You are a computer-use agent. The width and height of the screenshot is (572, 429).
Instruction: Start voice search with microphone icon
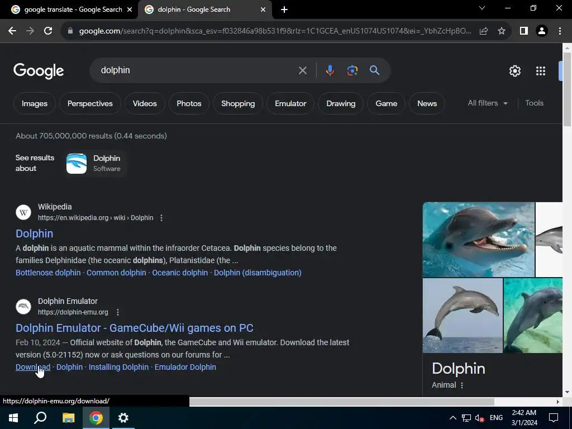coord(330,70)
